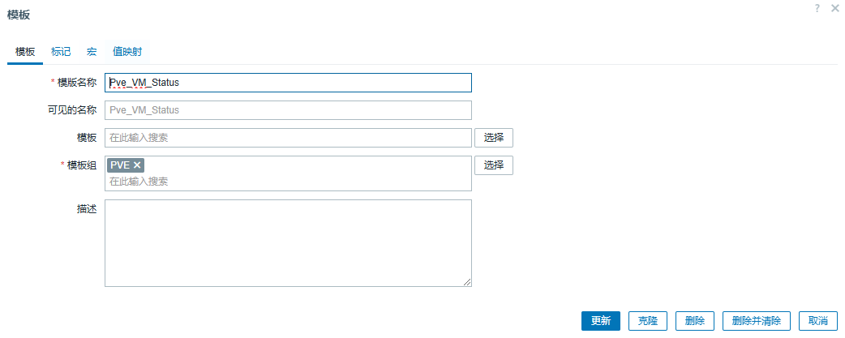Image resolution: width=845 pixels, height=338 pixels.
Task: Switch to the 模板 tab
Action: [25, 51]
